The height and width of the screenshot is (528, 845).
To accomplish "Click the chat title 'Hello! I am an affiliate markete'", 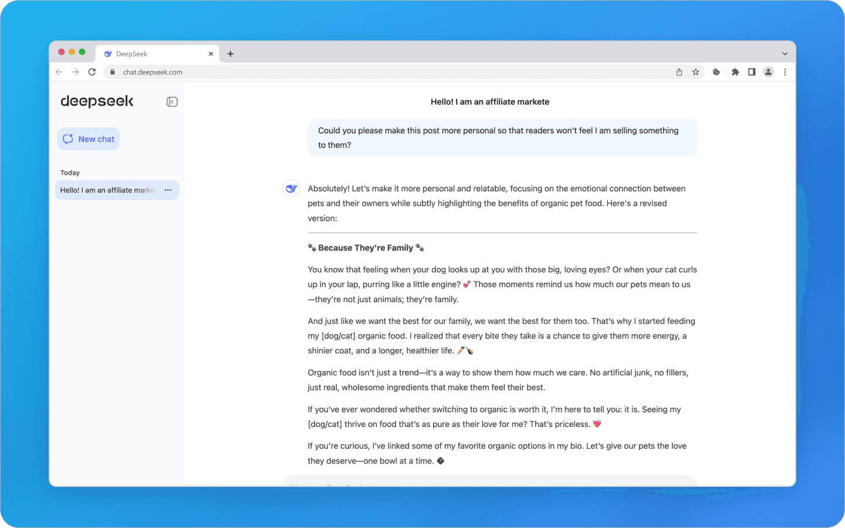I will (490, 102).
